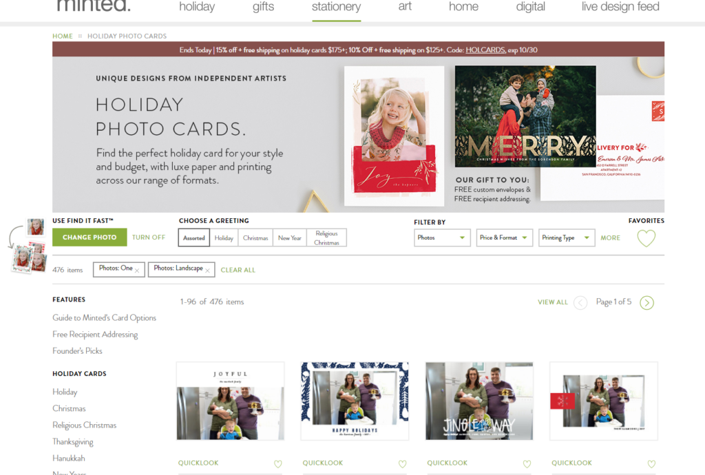Click the Clear All link
Viewport: 705px width, 475px height.
(x=238, y=270)
